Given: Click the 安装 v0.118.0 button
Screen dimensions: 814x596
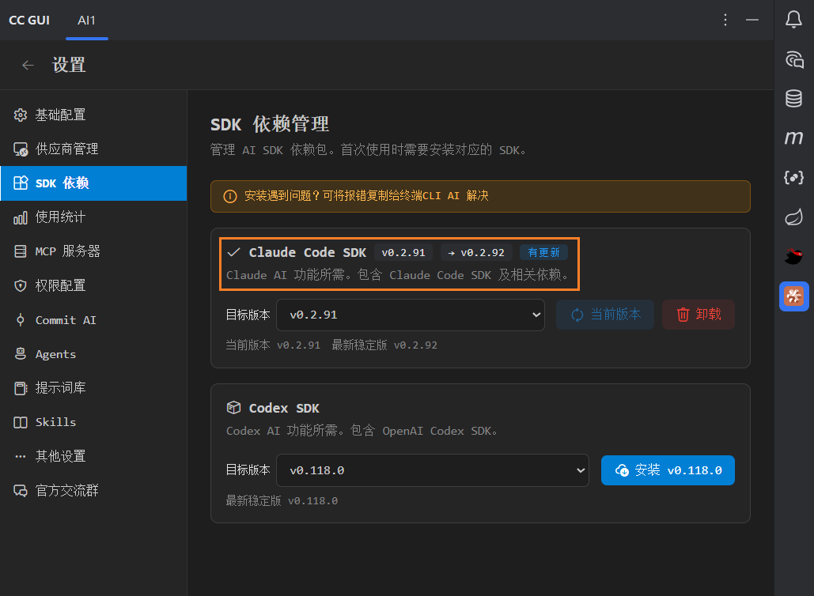Looking at the screenshot, I should tap(668, 470).
